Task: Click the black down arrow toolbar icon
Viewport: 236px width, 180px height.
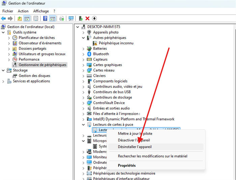Action: (x=94, y=19)
